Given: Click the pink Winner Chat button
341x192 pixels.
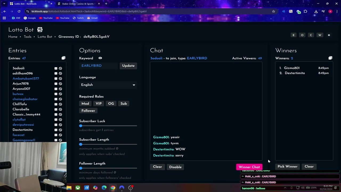Looking at the screenshot, I should [x=249, y=167].
